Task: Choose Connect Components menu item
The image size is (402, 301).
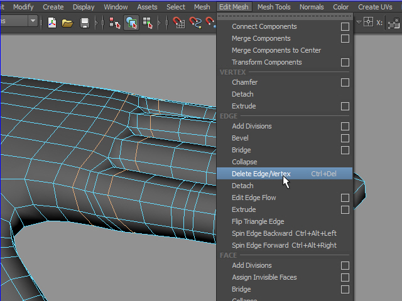Action: click(264, 26)
